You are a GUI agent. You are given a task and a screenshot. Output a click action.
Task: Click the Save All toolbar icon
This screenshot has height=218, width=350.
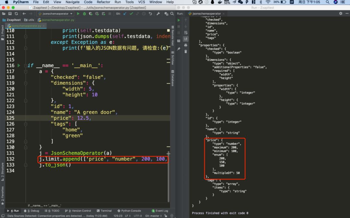tap(10, 14)
